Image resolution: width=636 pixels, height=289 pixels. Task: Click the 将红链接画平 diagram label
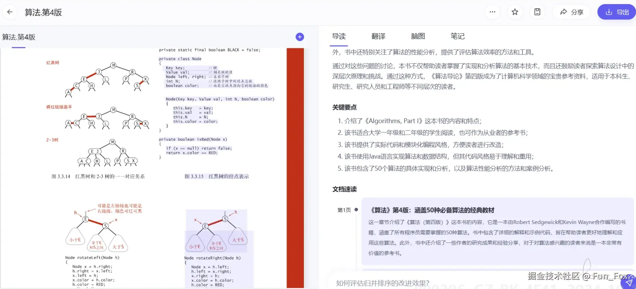59,107
